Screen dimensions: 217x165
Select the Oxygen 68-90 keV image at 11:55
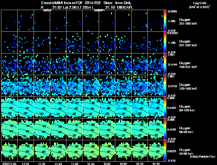coord(91,129)
